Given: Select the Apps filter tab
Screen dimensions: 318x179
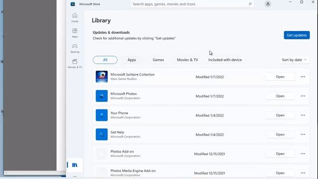Looking at the screenshot, I should click(x=132, y=60).
